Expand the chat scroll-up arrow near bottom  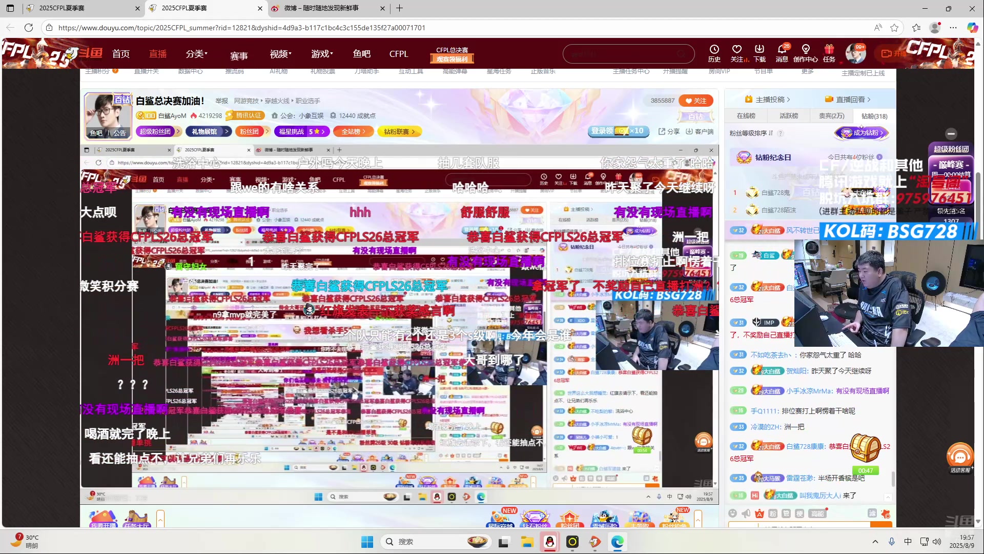[888, 497]
